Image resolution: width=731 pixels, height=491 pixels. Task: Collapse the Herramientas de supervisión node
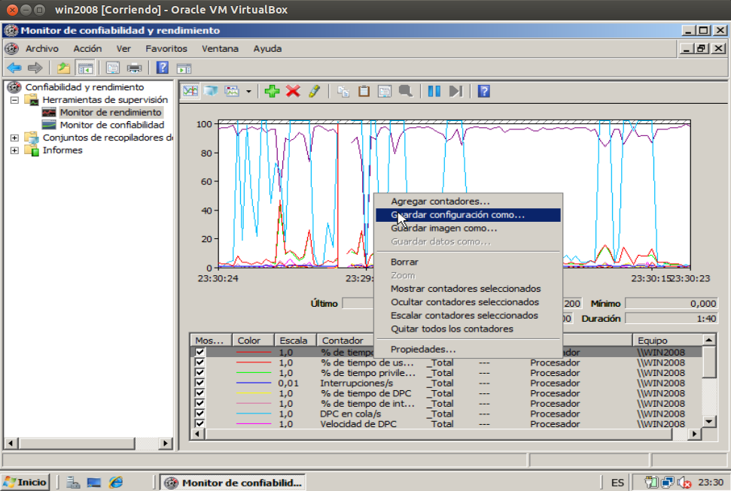pyautogui.click(x=14, y=100)
